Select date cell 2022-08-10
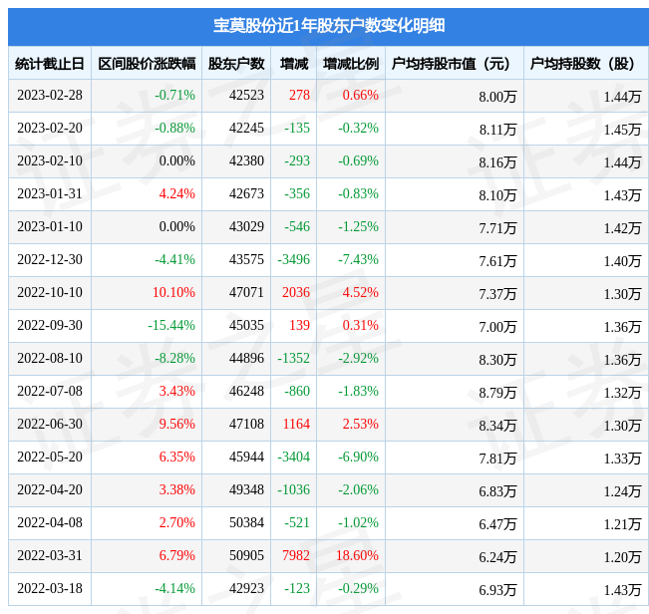Viewport: 649px width, 614px height. point(50,358)
